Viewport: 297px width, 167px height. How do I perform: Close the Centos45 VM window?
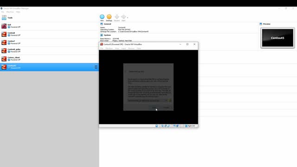pyautogui.click(x=194, y=45)
